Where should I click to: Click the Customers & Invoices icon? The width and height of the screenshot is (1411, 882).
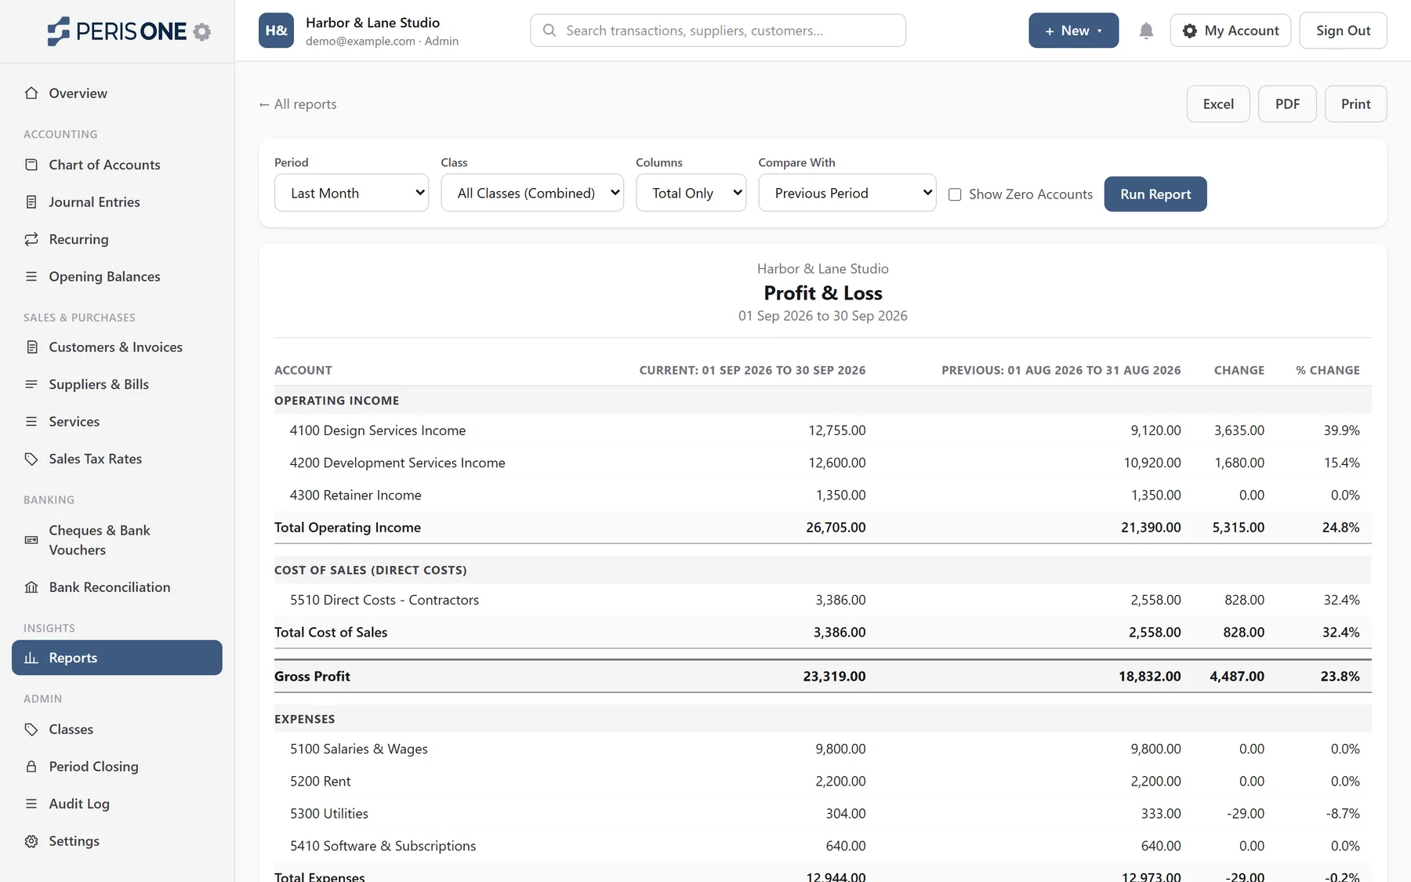tap(31, 347)
